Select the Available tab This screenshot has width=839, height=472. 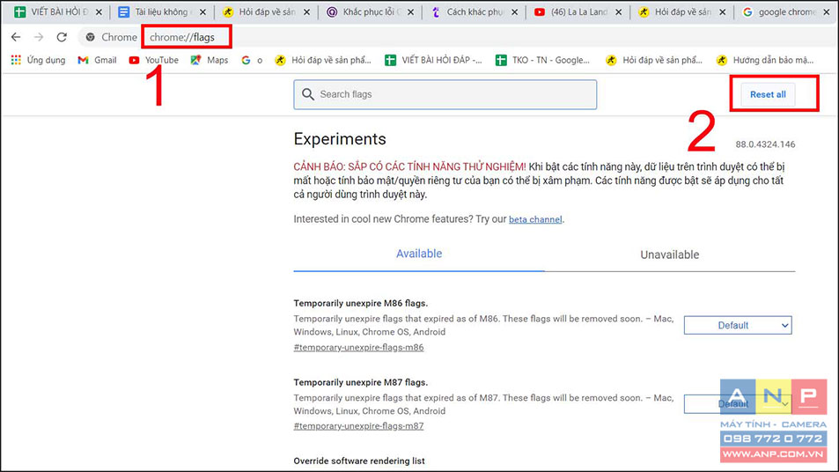419,254
